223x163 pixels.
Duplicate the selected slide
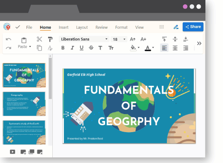tap(31, 152)
